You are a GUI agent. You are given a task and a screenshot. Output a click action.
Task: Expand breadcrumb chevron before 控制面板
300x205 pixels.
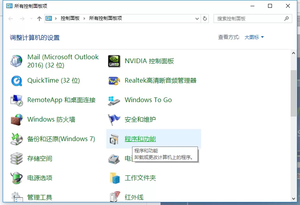tap(56, 19)
